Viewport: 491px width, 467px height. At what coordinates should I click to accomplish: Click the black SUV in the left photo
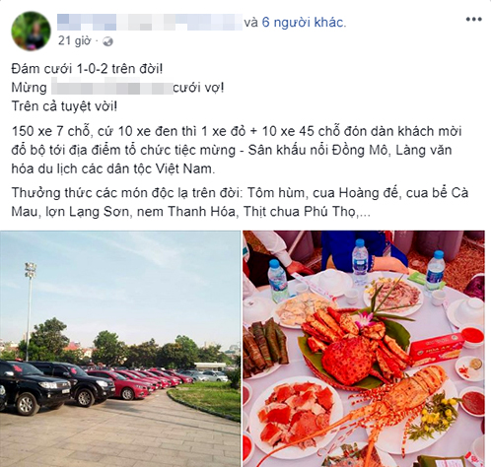pyautogui.click(x=32, y=385)
